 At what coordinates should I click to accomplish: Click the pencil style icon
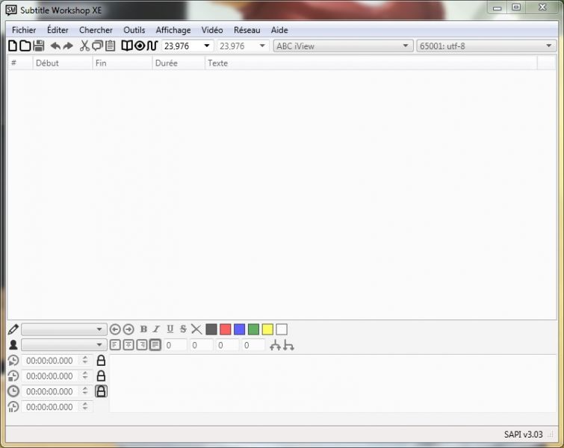coord(13,329)
